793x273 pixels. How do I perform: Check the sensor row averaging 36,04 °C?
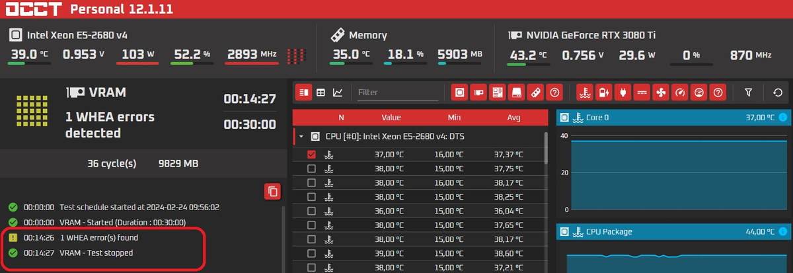[312, 211]
